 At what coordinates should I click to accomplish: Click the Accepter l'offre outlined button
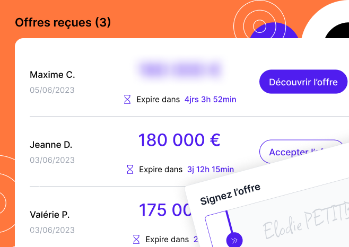(302, 151)
